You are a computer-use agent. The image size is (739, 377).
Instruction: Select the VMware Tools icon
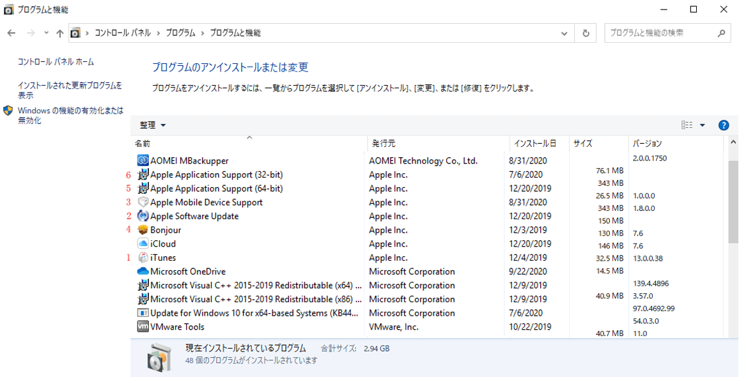coord(143,327)
